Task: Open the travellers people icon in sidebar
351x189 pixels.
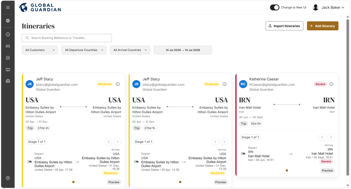Action: click(x=8, y=46)
